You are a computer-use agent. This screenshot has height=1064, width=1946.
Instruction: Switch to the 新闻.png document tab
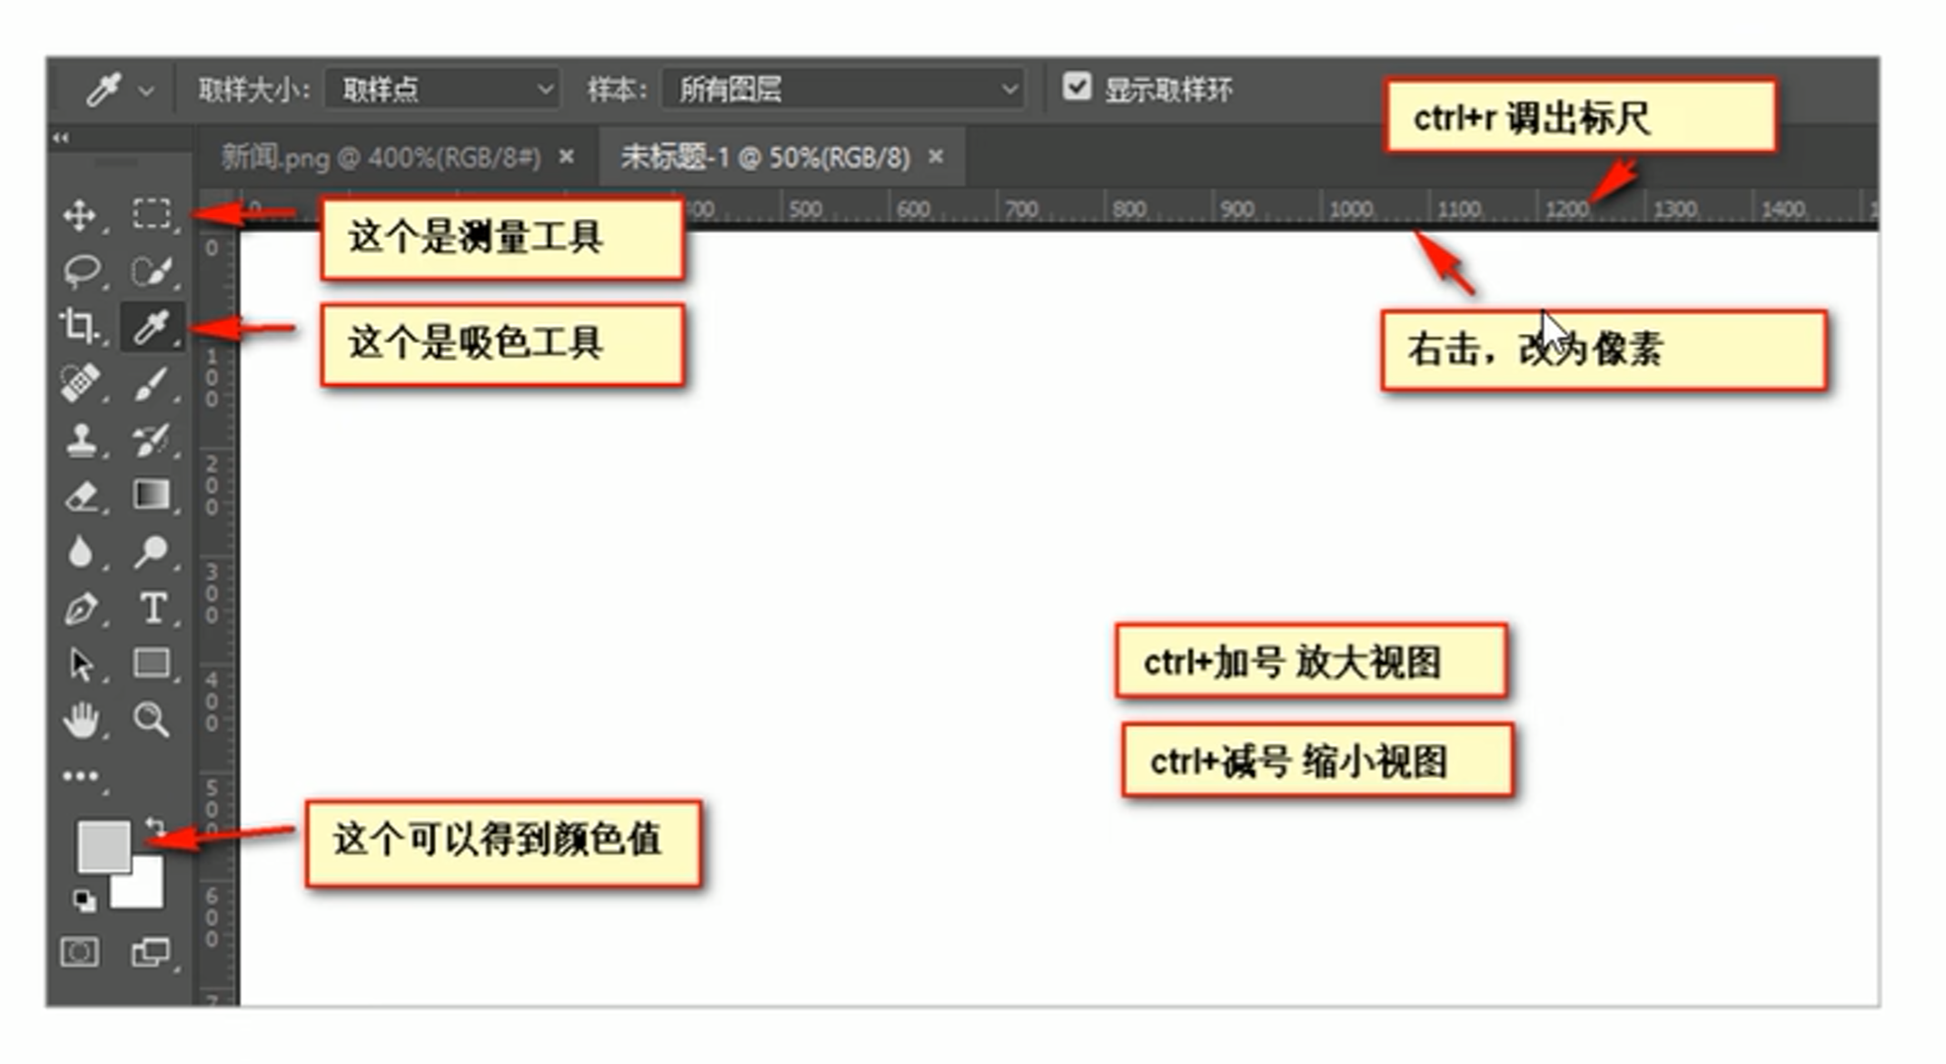[382, 158]
